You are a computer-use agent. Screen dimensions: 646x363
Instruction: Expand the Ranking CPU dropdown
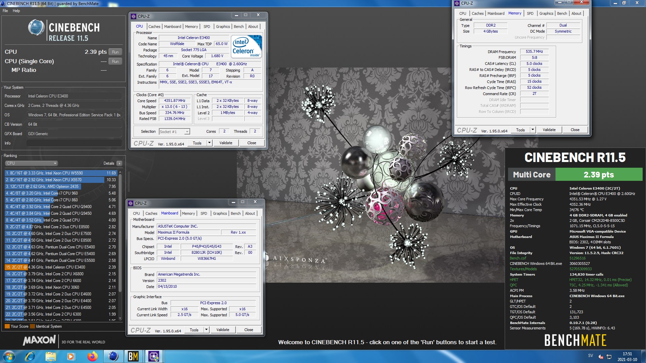pyautogui.click(x=31, y=163)
